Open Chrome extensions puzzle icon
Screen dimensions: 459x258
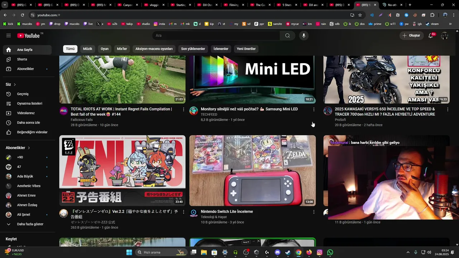pyautogui.click(x=432, y=15)
